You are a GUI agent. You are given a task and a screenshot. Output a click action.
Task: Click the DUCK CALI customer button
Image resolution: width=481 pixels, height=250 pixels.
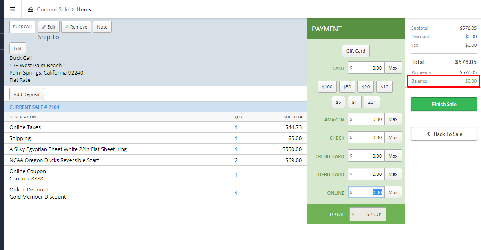(22, 26)
